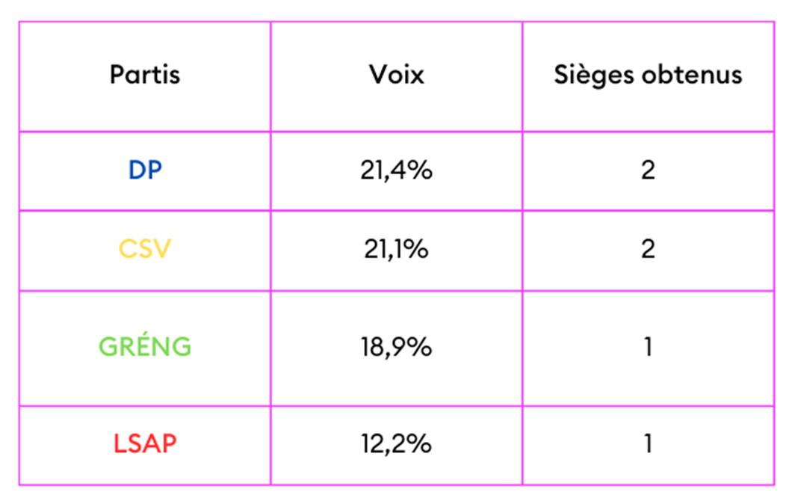The height and width of the screenshot is (504, 792).
Task: Click the percent sign in 12,2%
Action: tap(421, 444)
